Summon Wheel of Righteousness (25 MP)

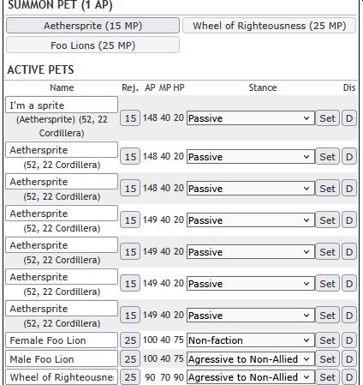coord(269,26)
